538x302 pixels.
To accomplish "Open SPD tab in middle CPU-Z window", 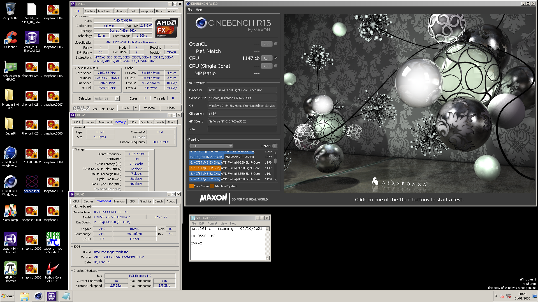I will tap(133, 122).
